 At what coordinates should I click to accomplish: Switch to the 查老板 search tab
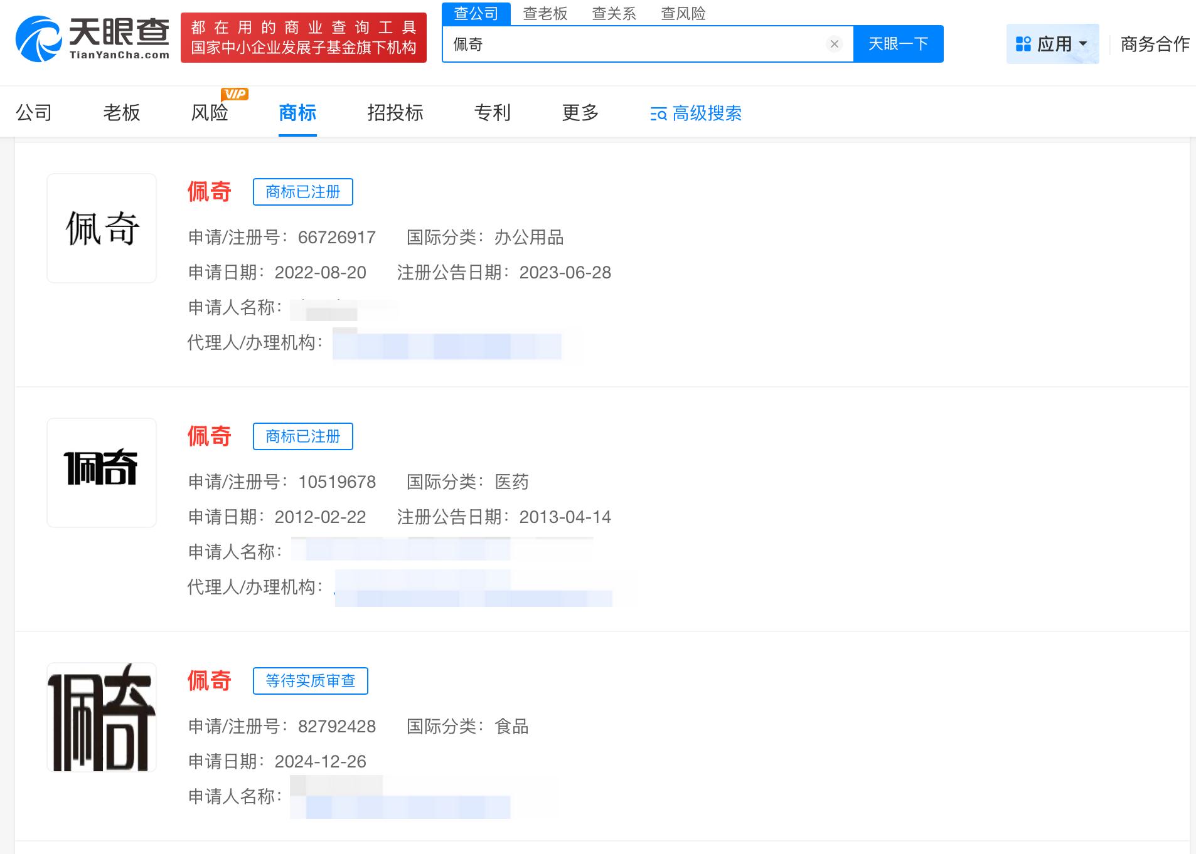point(545,13)
